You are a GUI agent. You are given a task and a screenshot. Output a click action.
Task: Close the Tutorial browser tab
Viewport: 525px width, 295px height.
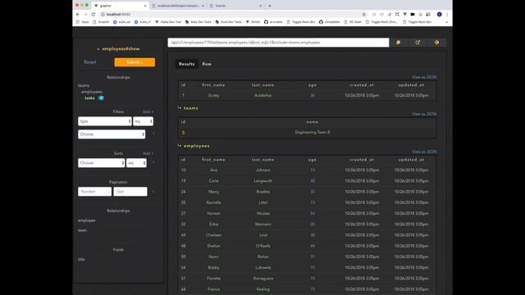tap(261, 6)
